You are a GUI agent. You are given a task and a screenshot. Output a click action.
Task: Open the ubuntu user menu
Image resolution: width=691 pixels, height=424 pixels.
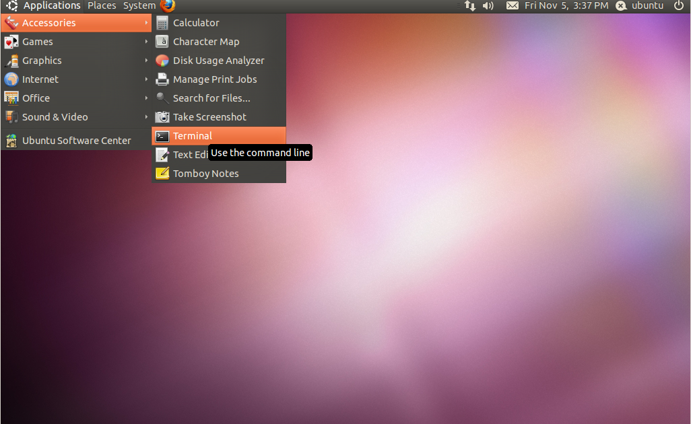click(x=647, y=6)
